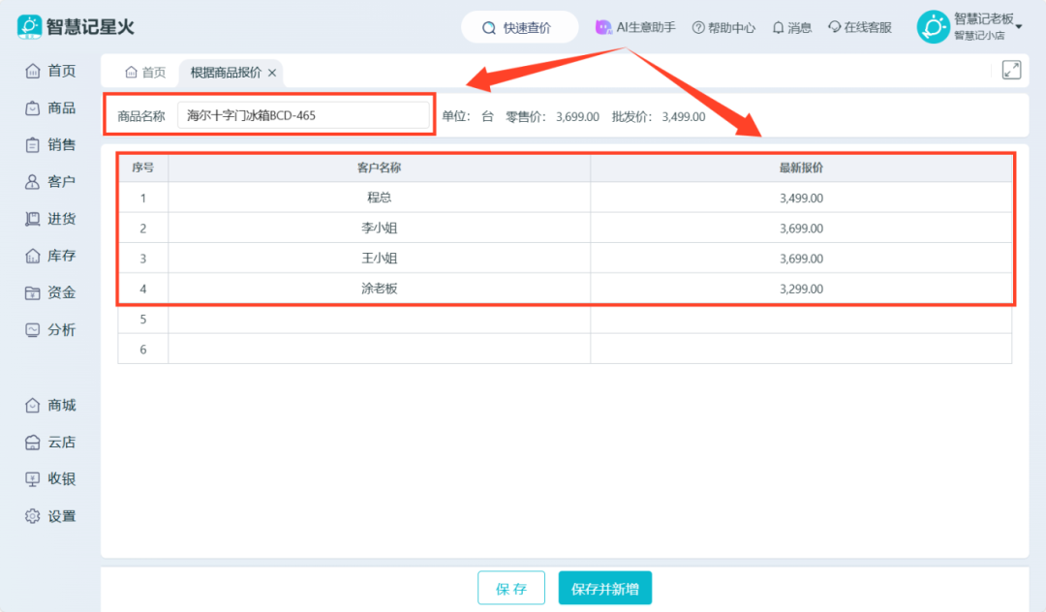Switch to the 根据商品报价 tab
This screenshot has width=1046, height=612.
coord(226,72)
